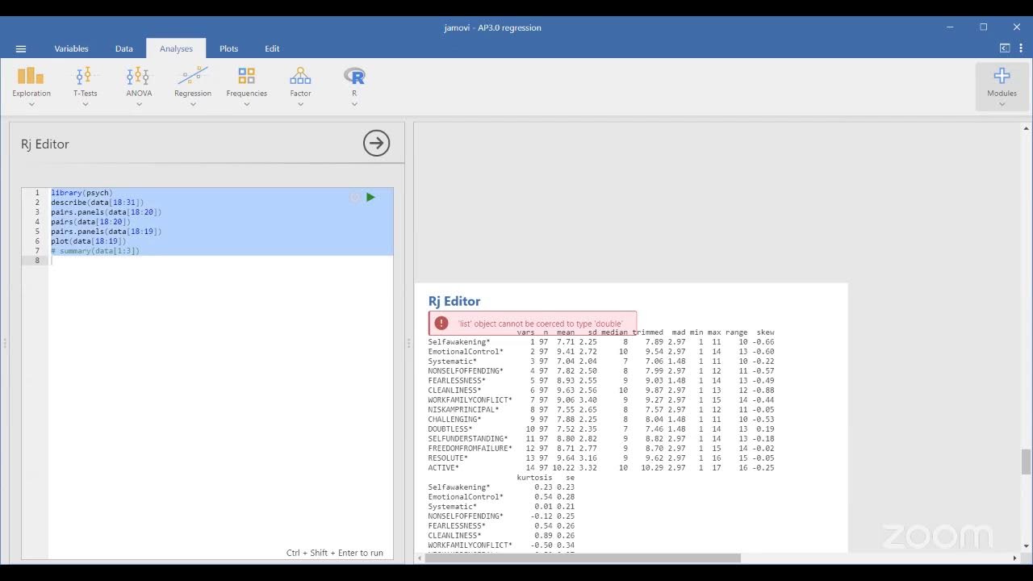Run the R code with green play button

point(370,197)
